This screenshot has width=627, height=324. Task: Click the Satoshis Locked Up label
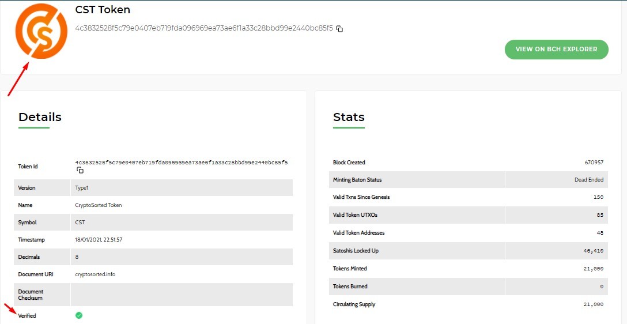coord(356,250)
